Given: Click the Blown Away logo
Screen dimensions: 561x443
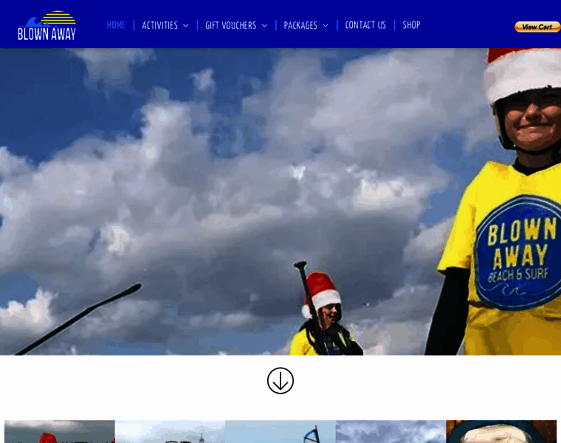Looking at the screenshot, I should 47,25.
